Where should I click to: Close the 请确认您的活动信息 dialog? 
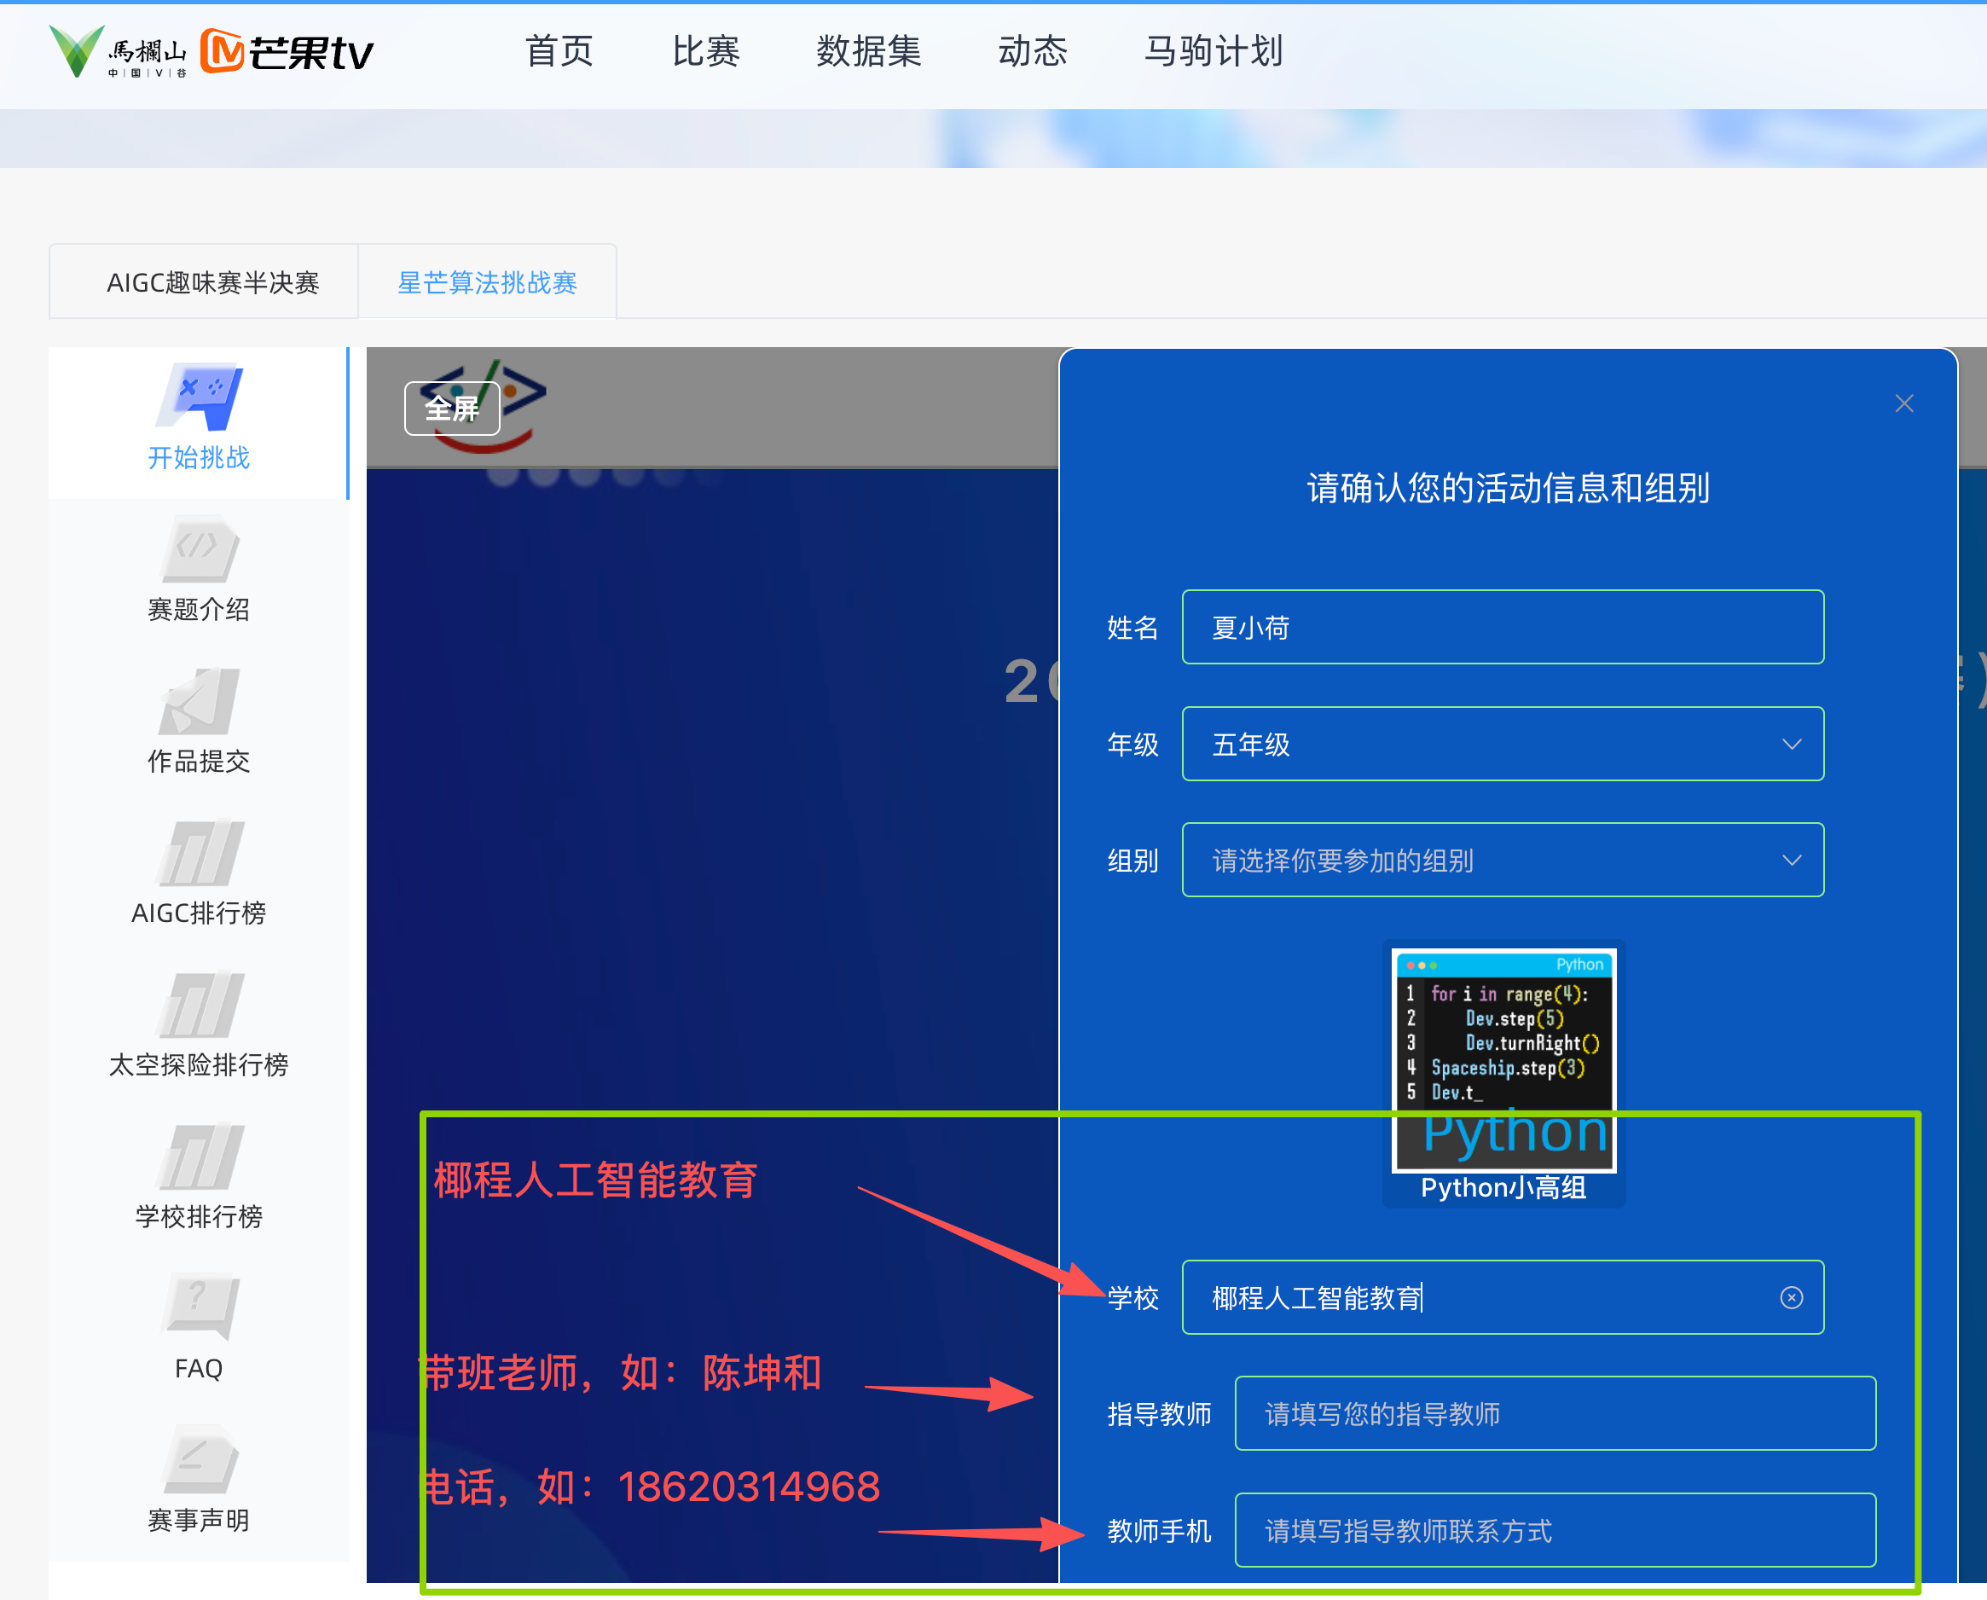coord(1904,403)
